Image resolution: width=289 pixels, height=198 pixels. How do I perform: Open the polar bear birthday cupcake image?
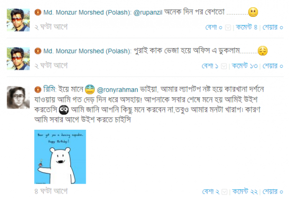pos(60,156)
